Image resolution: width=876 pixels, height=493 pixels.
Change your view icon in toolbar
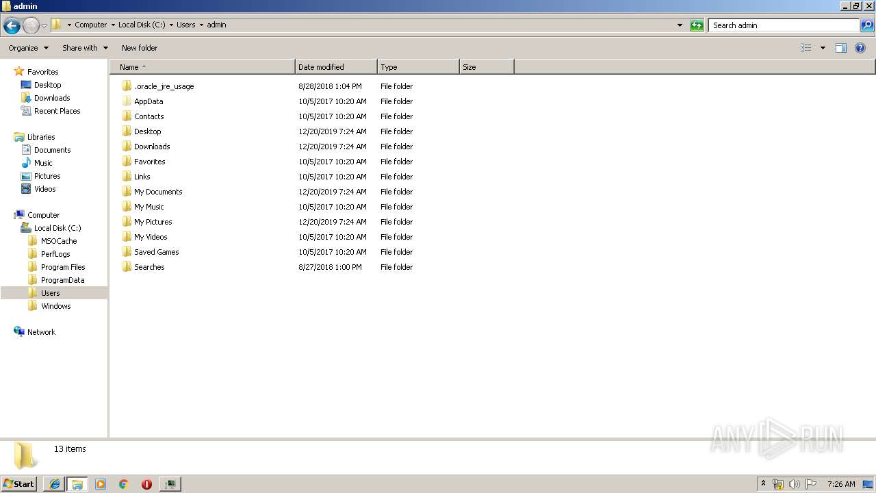click(806, 48)
